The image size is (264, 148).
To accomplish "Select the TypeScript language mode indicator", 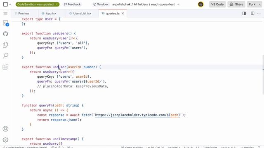I will point(210,147).
